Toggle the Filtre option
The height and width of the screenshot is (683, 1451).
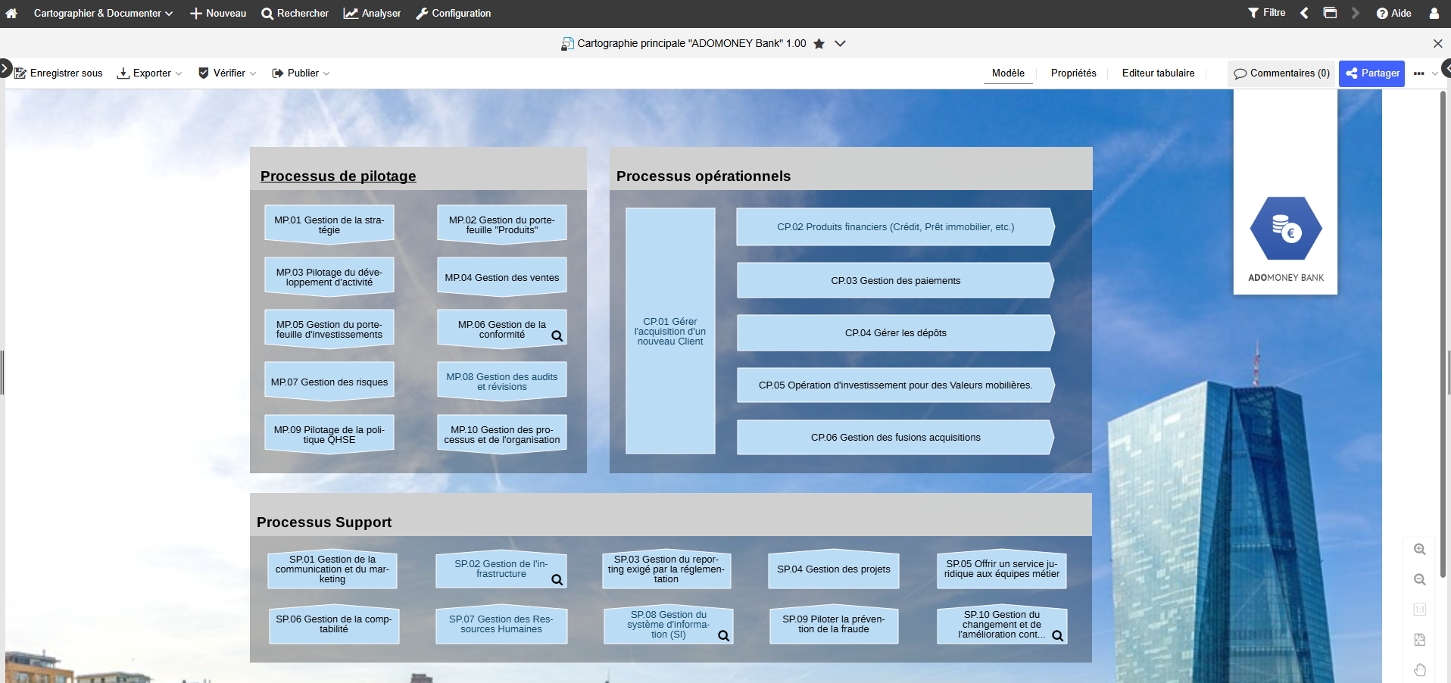coord(1266,13)
